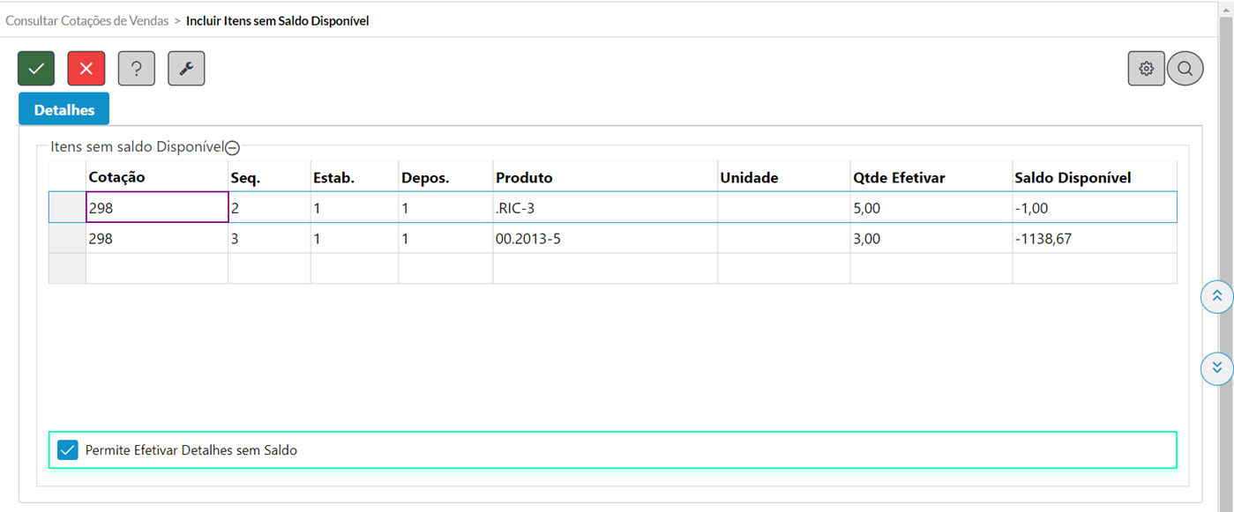The image size is (1234, 512).
Task: Select row header of the .RIC-3 row
Action: tap(67, 208)
